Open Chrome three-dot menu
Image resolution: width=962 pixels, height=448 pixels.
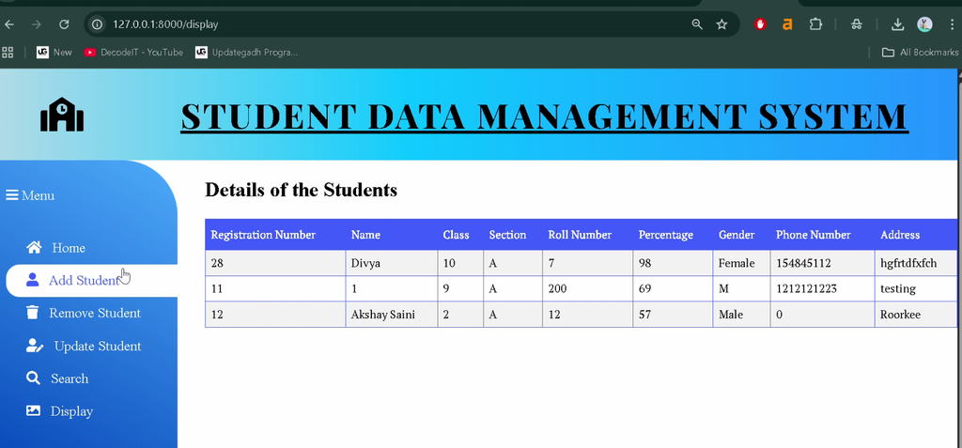952,24
